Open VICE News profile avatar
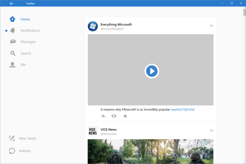Screen dimensions: 246x164 [x=93, y=131]
